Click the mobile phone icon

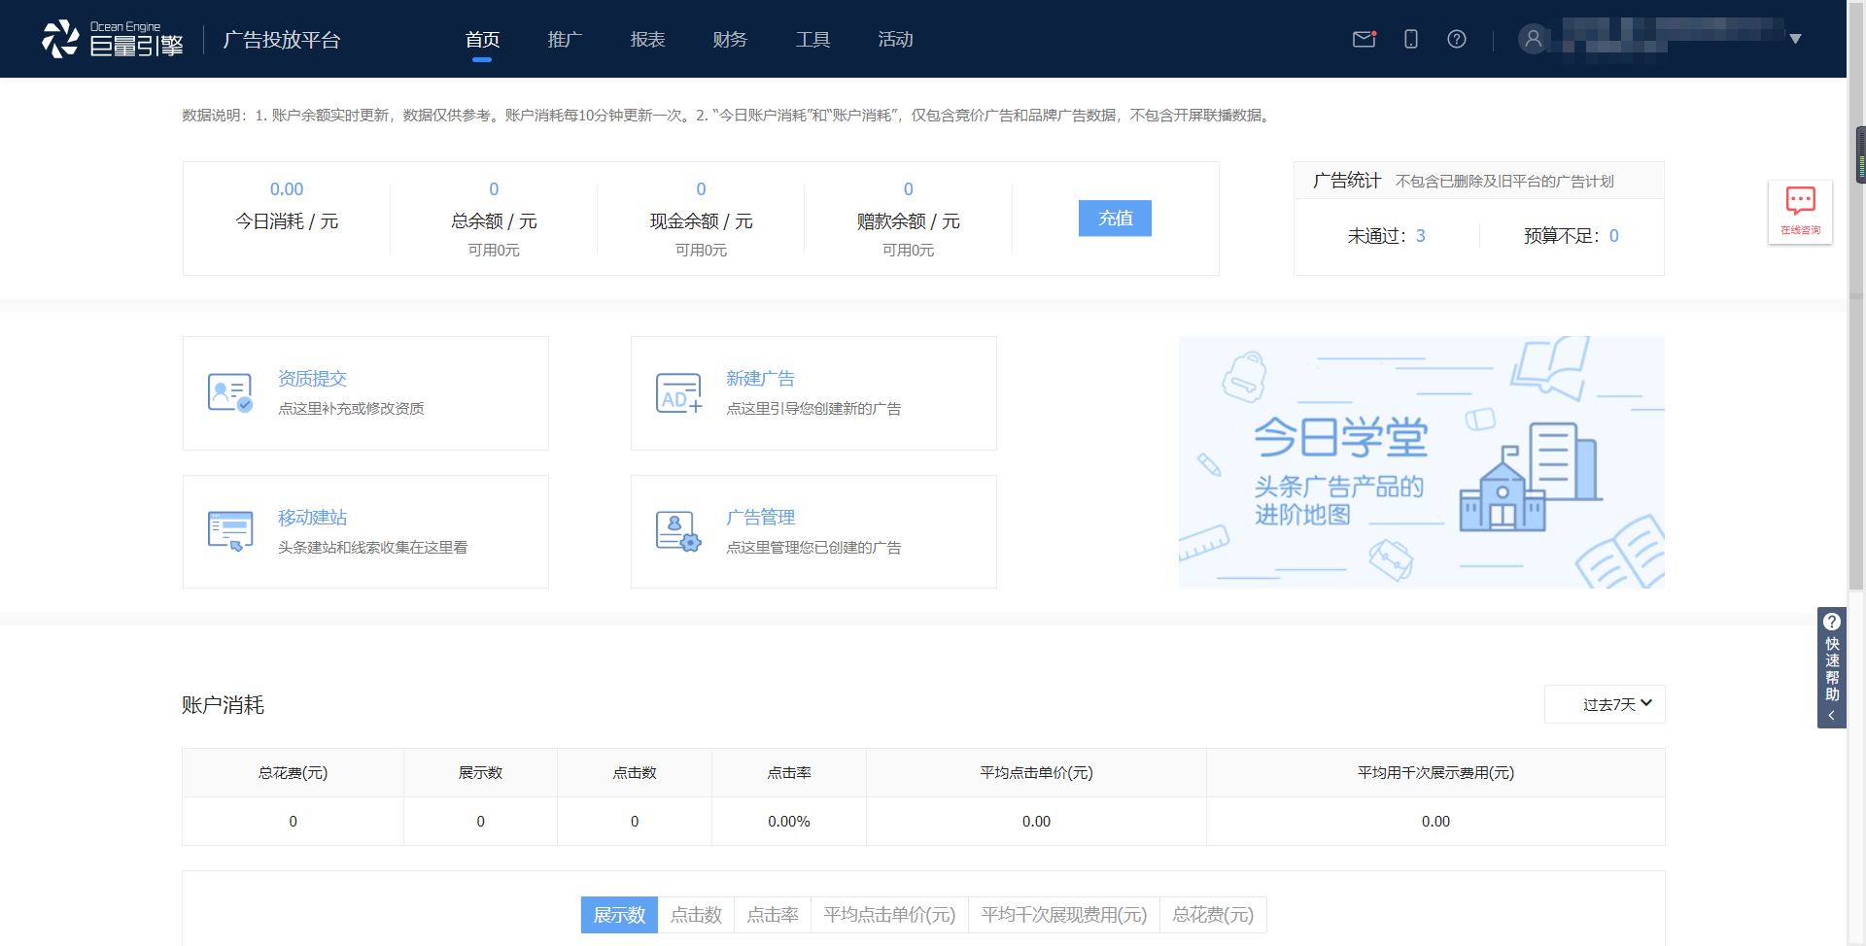click(1411, 39)
